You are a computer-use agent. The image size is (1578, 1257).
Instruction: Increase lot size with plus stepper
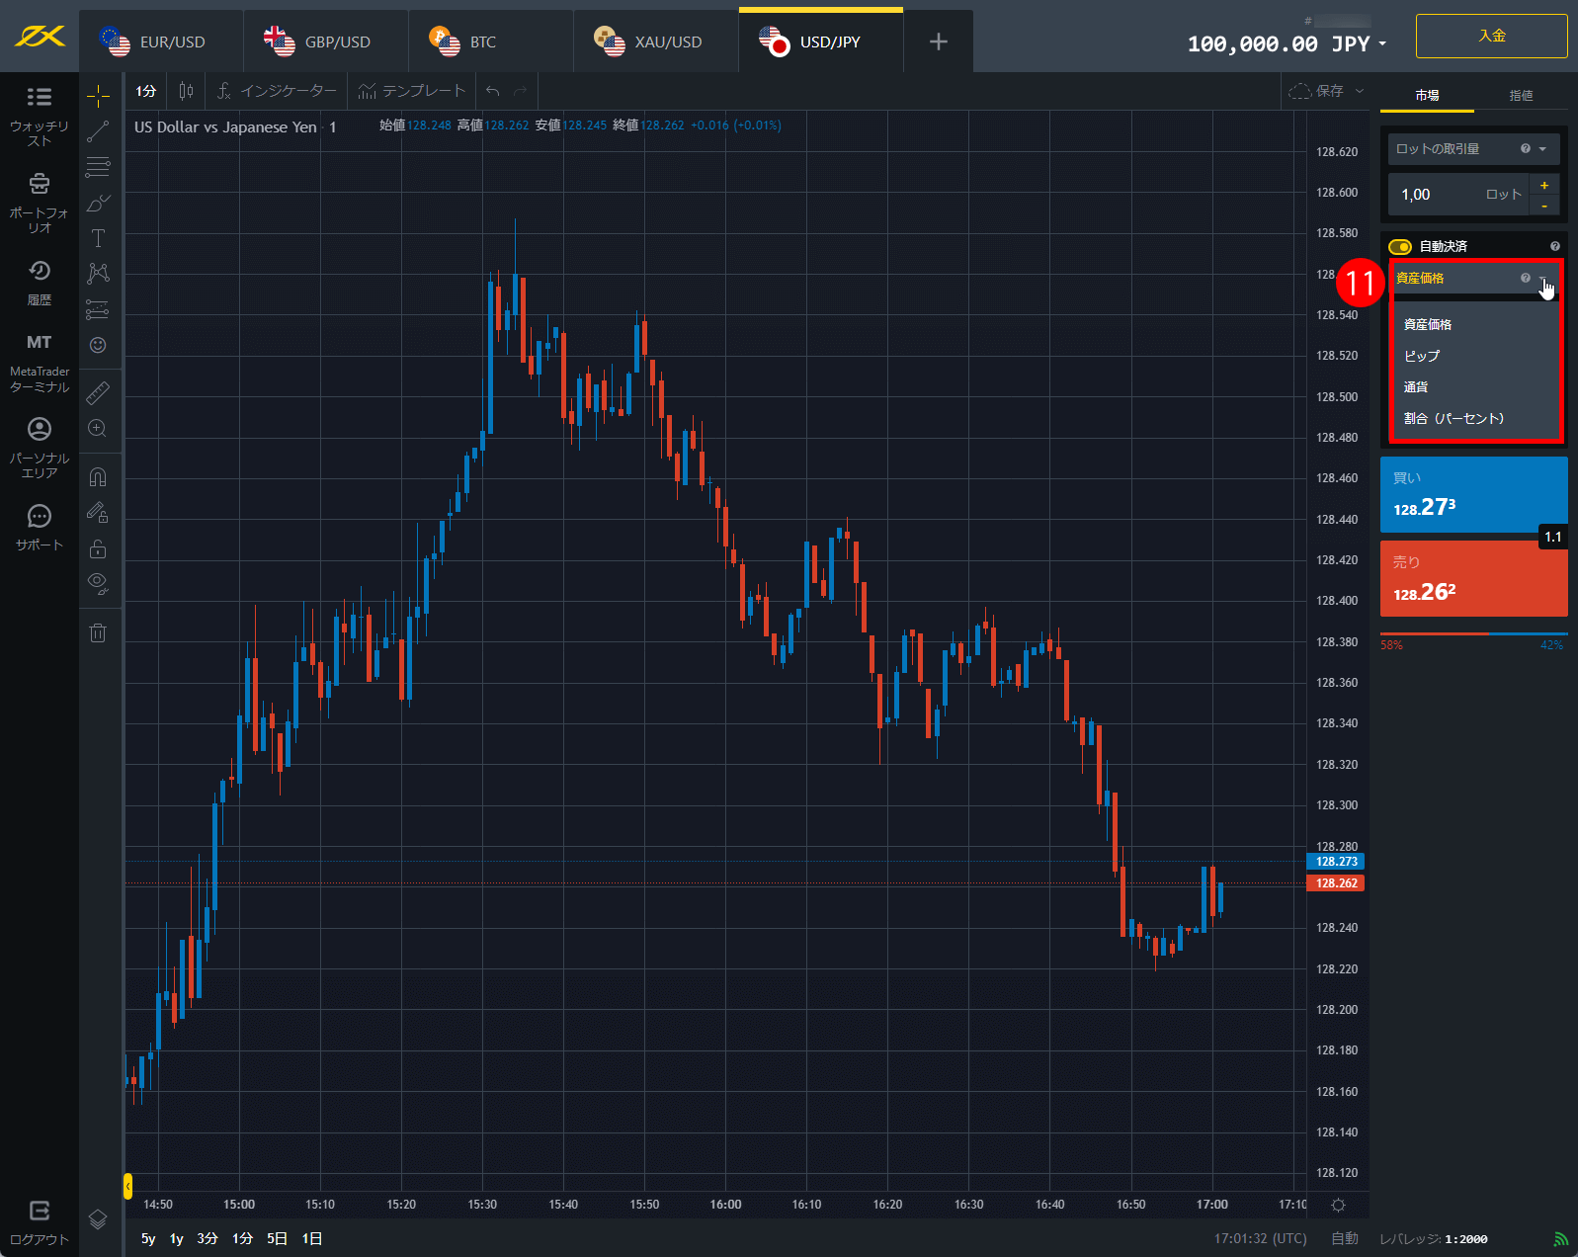pyautogui.click(x=1543, y=185)
